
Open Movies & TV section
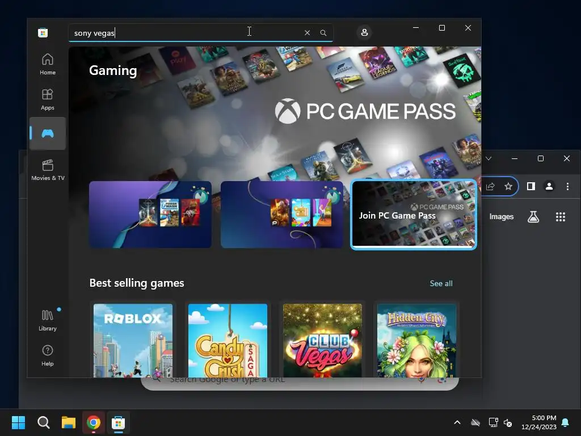[48, 170]
